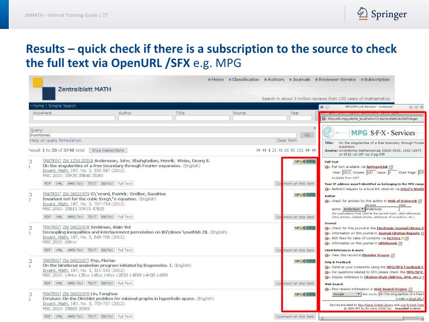
Task: Mark result 2 checkbox for Gérard article
Action: click(x=30, y=195)
